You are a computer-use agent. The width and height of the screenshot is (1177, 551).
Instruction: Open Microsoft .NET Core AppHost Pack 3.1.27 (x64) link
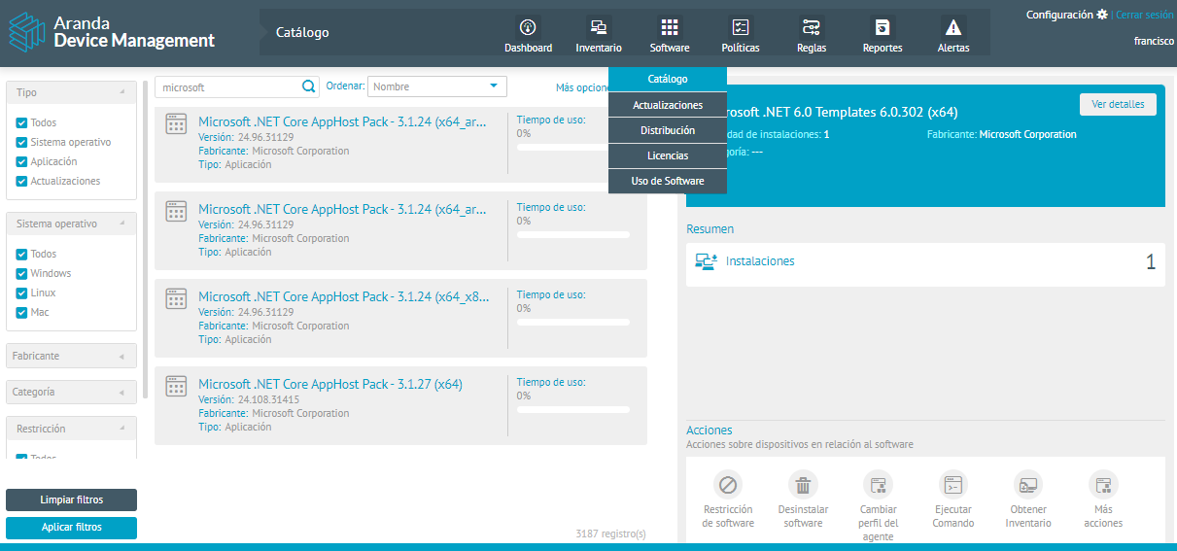tap(330, 384)
